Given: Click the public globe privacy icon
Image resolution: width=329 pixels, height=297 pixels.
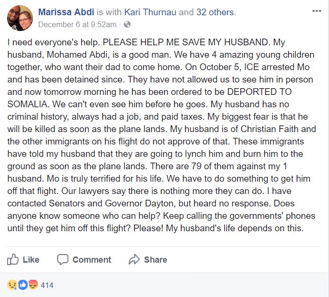Looking at the screenshot, I should point(127,24).
